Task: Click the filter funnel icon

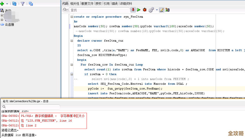Action: (x=23, y=4)
